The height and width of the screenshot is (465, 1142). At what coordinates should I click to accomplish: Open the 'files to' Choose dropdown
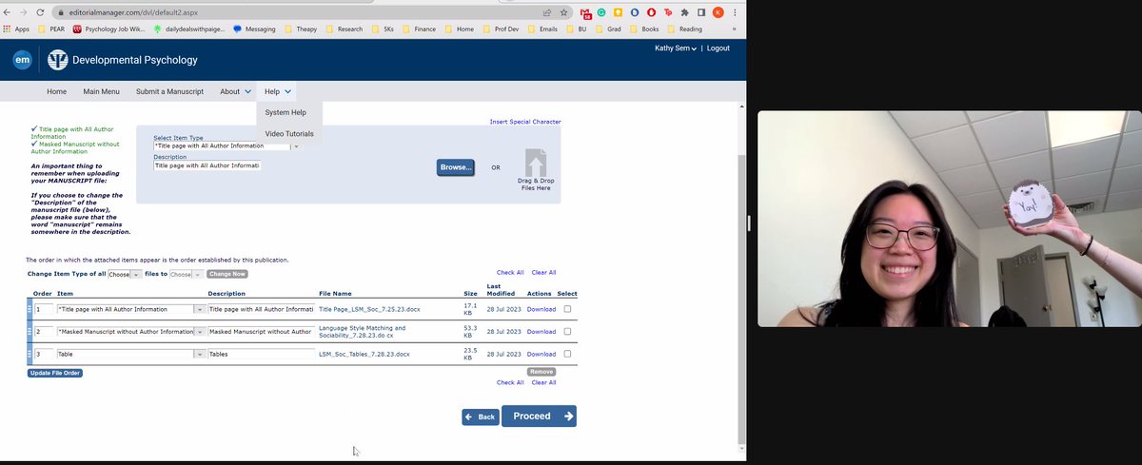click(x=186, y=274)
